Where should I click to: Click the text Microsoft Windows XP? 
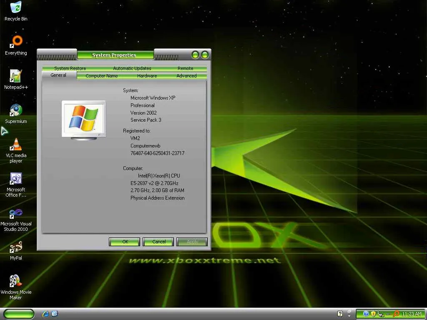point(153,97)
